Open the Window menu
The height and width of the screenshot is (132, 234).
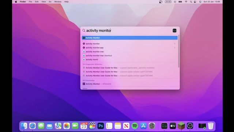[58, 2]
